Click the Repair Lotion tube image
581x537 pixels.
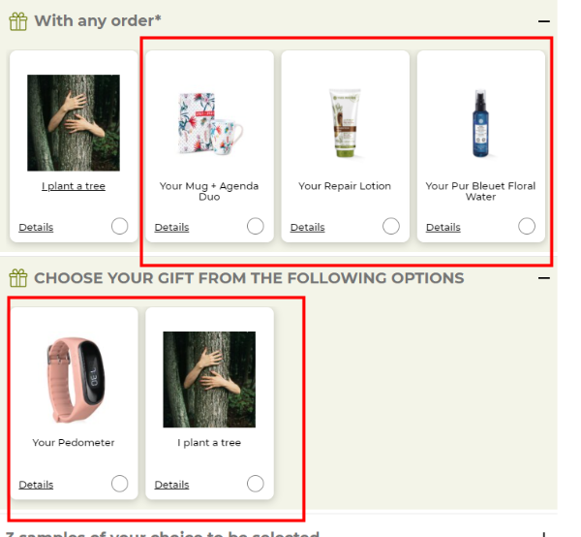click(345, 123)
